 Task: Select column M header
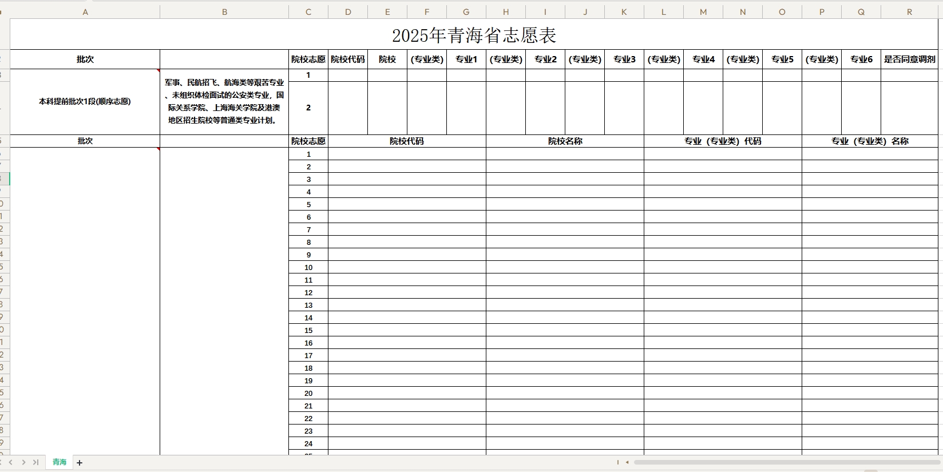click(x=703, y=12)
